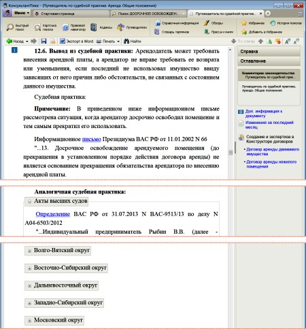The width and height of the screenshot is (306, 329).
Task: Switch to Поиск: ДОСРОЧНОЕ ОСВОБОЖДЕН... tab
Action: pos(148,14)
